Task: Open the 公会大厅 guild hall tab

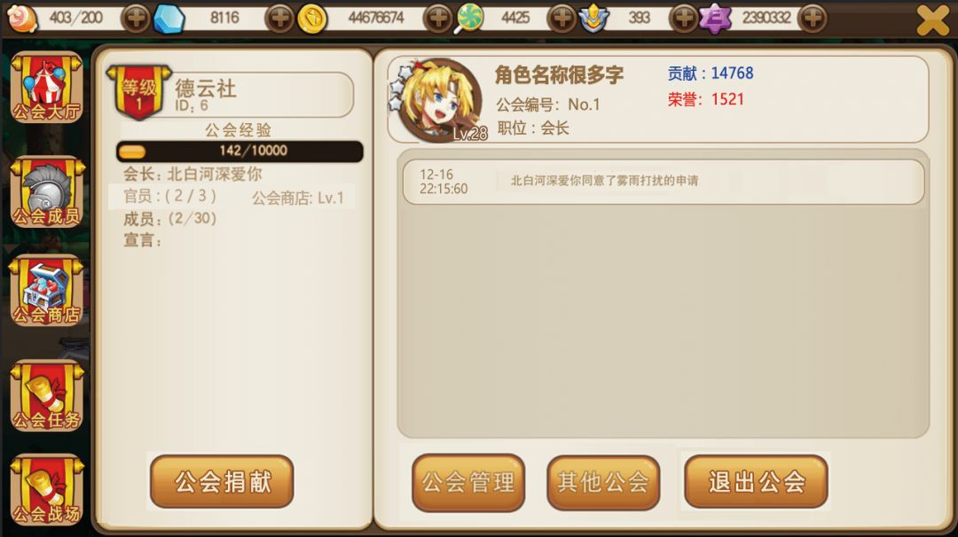Action: 46,88
